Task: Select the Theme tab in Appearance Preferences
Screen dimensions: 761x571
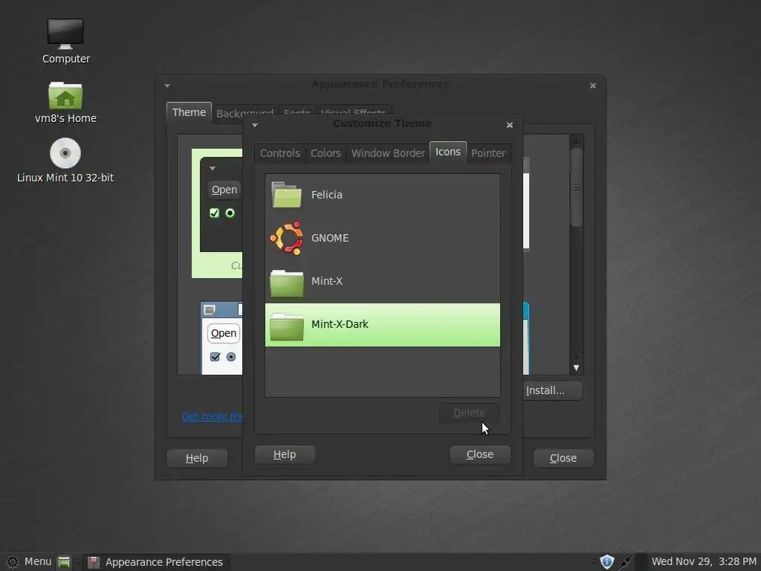Action: [189, 113]
